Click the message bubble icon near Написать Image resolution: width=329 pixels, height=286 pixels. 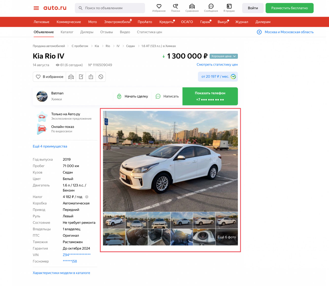click(x=158, y=96)
